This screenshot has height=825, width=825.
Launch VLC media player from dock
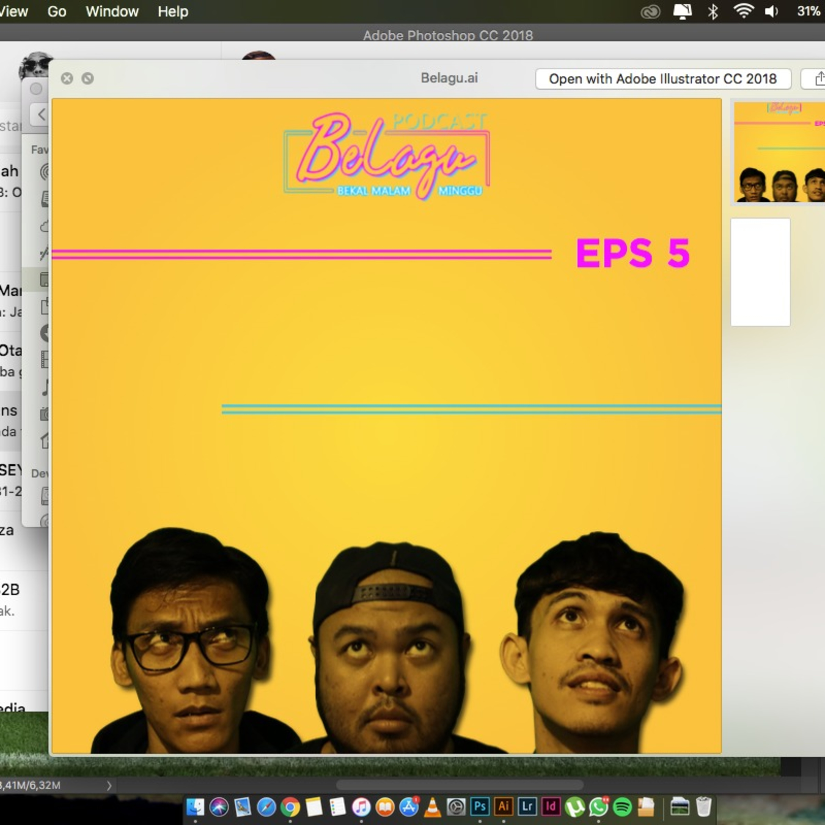[x=432, y=807]
